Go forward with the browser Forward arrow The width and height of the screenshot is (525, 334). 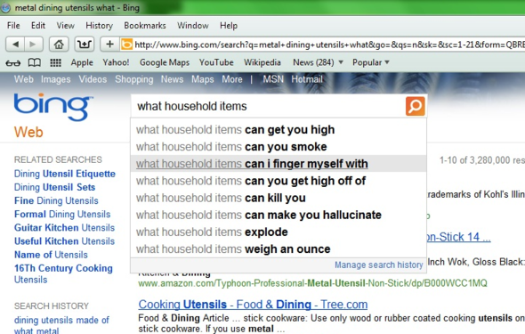coord(34,44)
